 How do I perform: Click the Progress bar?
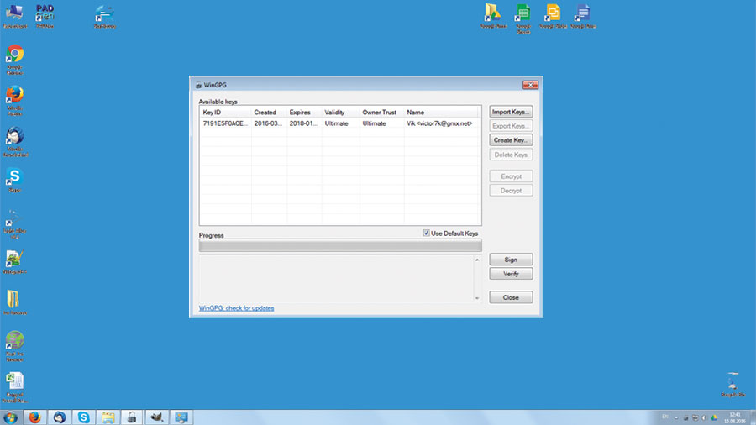click(340, 246)
